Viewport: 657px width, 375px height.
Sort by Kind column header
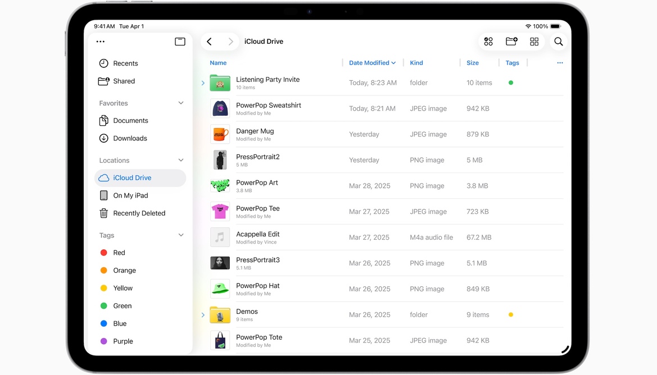[416, 63]
